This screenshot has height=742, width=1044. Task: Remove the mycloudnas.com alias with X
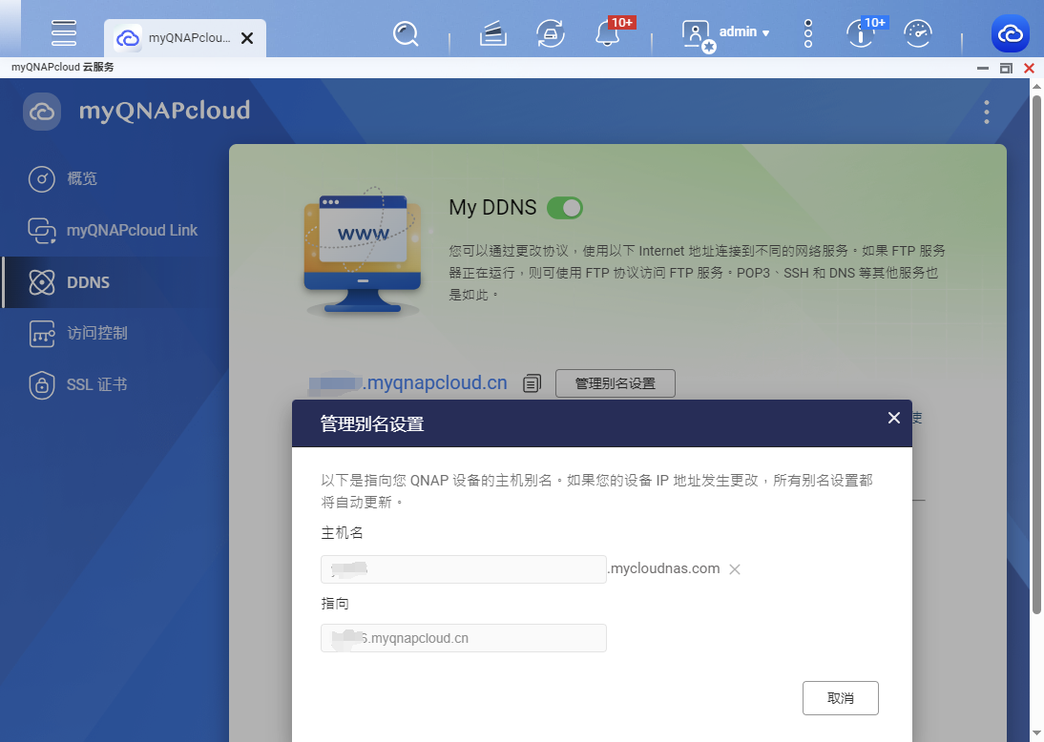click(735, 569)
